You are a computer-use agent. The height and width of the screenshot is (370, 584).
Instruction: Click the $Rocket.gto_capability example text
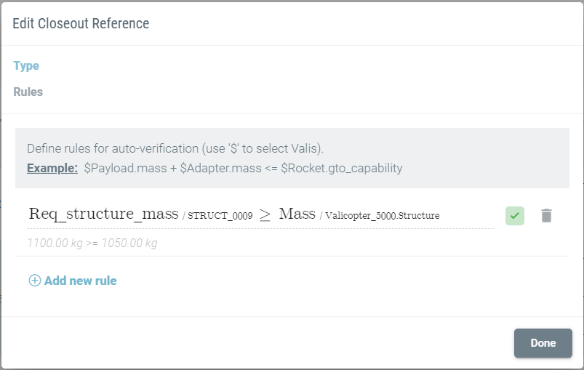342,168
